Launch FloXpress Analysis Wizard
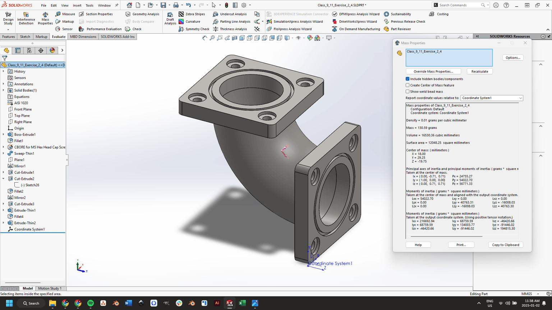Viewport: 552px width, 310px height. tap(289, 29)
